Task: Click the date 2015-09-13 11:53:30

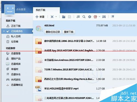Action: point(124,26)
